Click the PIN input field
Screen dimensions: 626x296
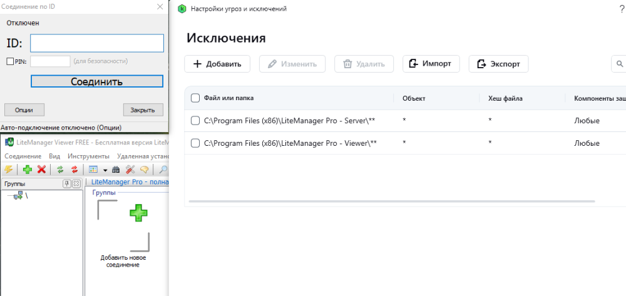pos(50,61)
